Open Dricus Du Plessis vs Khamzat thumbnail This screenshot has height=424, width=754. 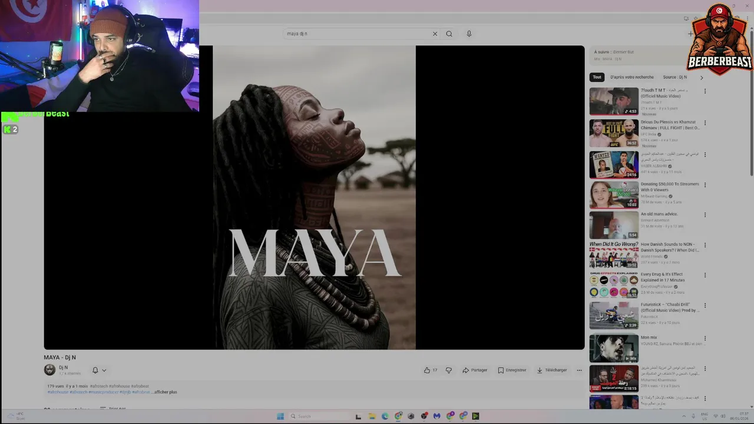tap(614, 133)
